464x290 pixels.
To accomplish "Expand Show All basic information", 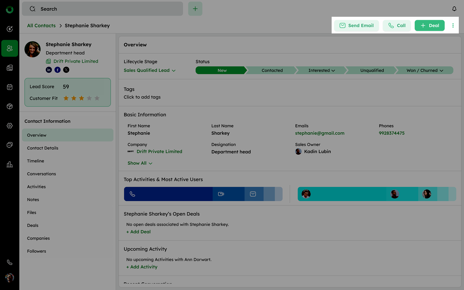I will point(140,163).
